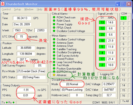Click the Week 1563 field

17,30
